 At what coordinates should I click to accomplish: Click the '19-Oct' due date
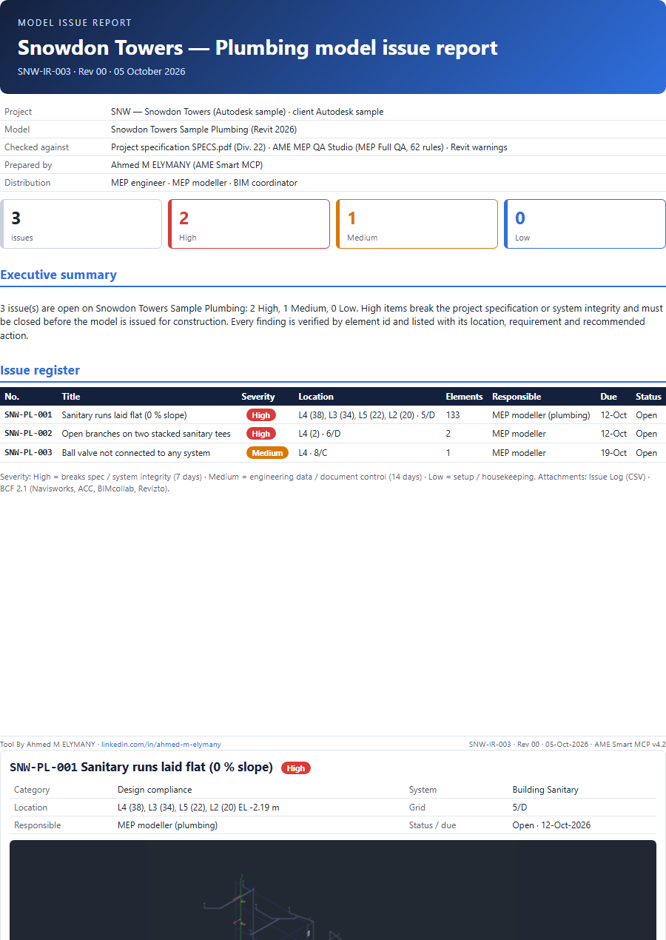coord(614,453)
